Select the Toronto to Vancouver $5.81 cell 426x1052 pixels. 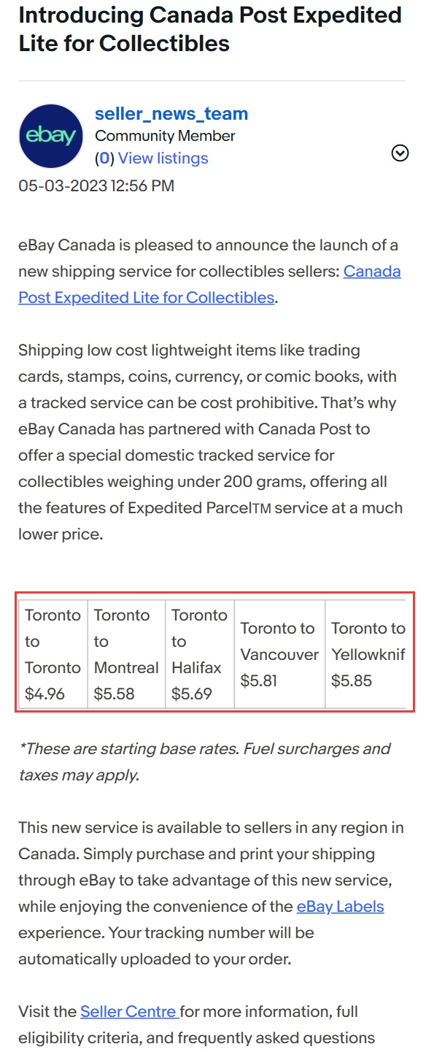pos(279,655)
